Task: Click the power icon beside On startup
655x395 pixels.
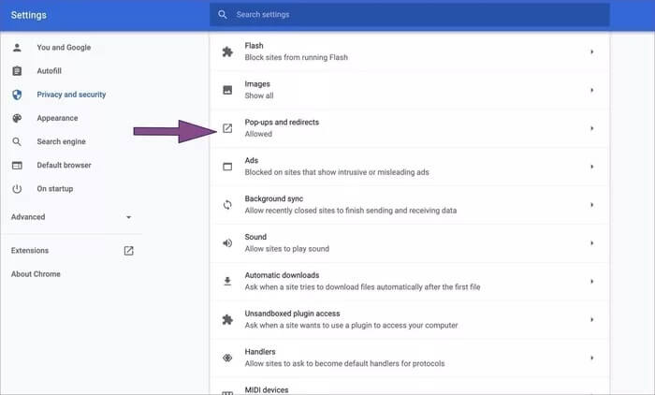Action: pyautogui.click(x=17, y=189)
